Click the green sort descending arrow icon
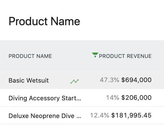 (x=95, y=55)
